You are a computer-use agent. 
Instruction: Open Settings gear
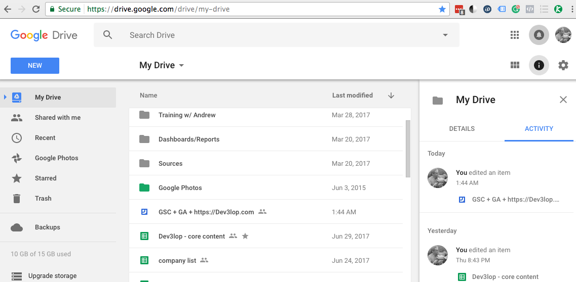563,65
